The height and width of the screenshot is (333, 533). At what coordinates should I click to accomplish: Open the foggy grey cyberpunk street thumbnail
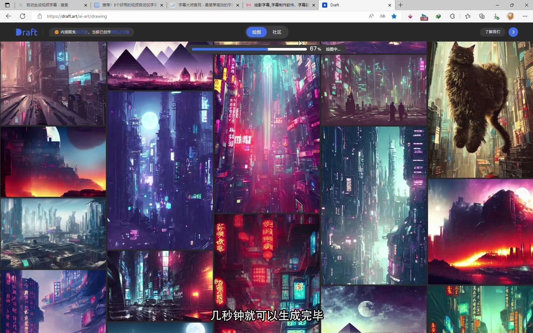coord(53,83)
